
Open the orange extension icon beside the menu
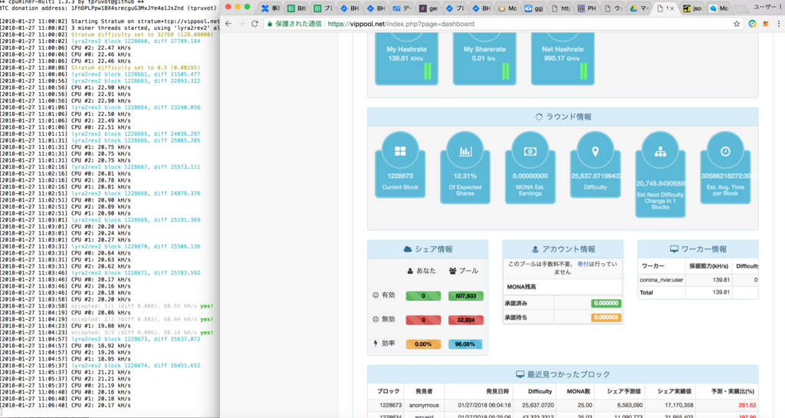(766, 24)
